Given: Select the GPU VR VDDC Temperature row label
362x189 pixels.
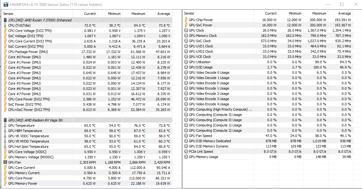Looking at the screenshot, I should tap(29, 136).
